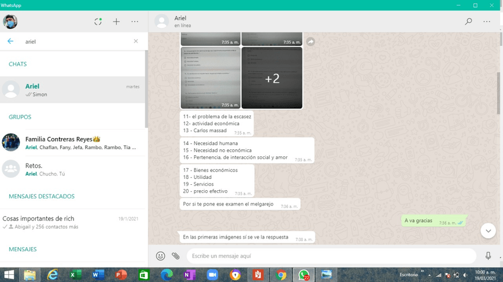503x282 pixels.
Task: Select the Retos. group chat
Action: pos(72,169)
